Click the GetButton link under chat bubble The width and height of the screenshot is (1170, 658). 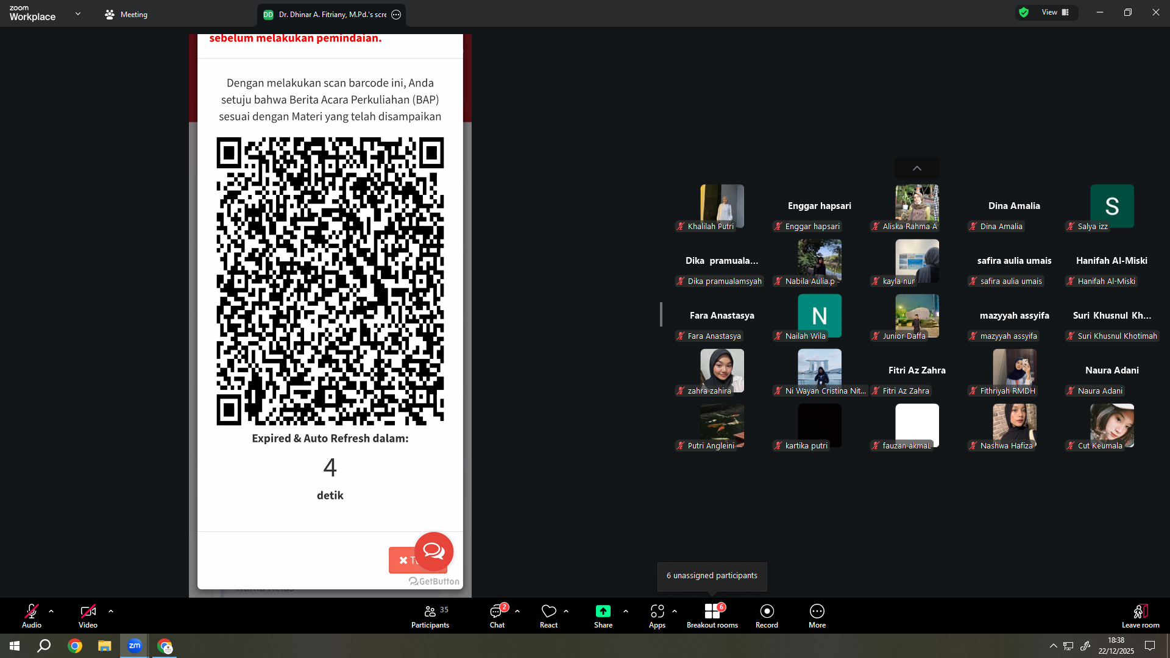[x=434, y=581]
